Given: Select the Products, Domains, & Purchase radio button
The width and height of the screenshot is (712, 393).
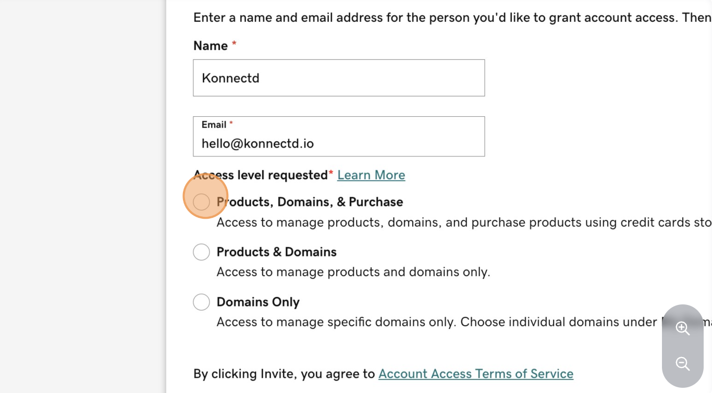Looking at the screenshot, I should click(201, 202).
